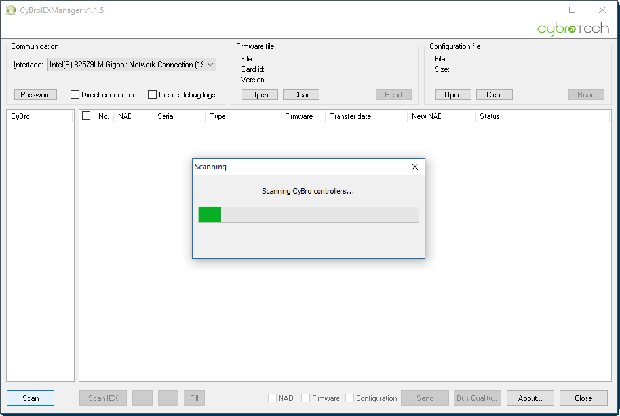The width and height of the screenshot is (620, 416).
Task: Click the Close button at bottom right
Action: (583, 398)
